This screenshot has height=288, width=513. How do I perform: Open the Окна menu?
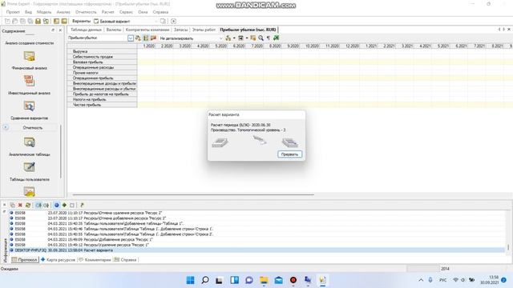[143, 12]
